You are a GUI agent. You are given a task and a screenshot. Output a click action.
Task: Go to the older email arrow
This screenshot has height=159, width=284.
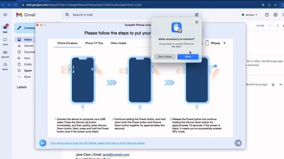pos(278,26)
